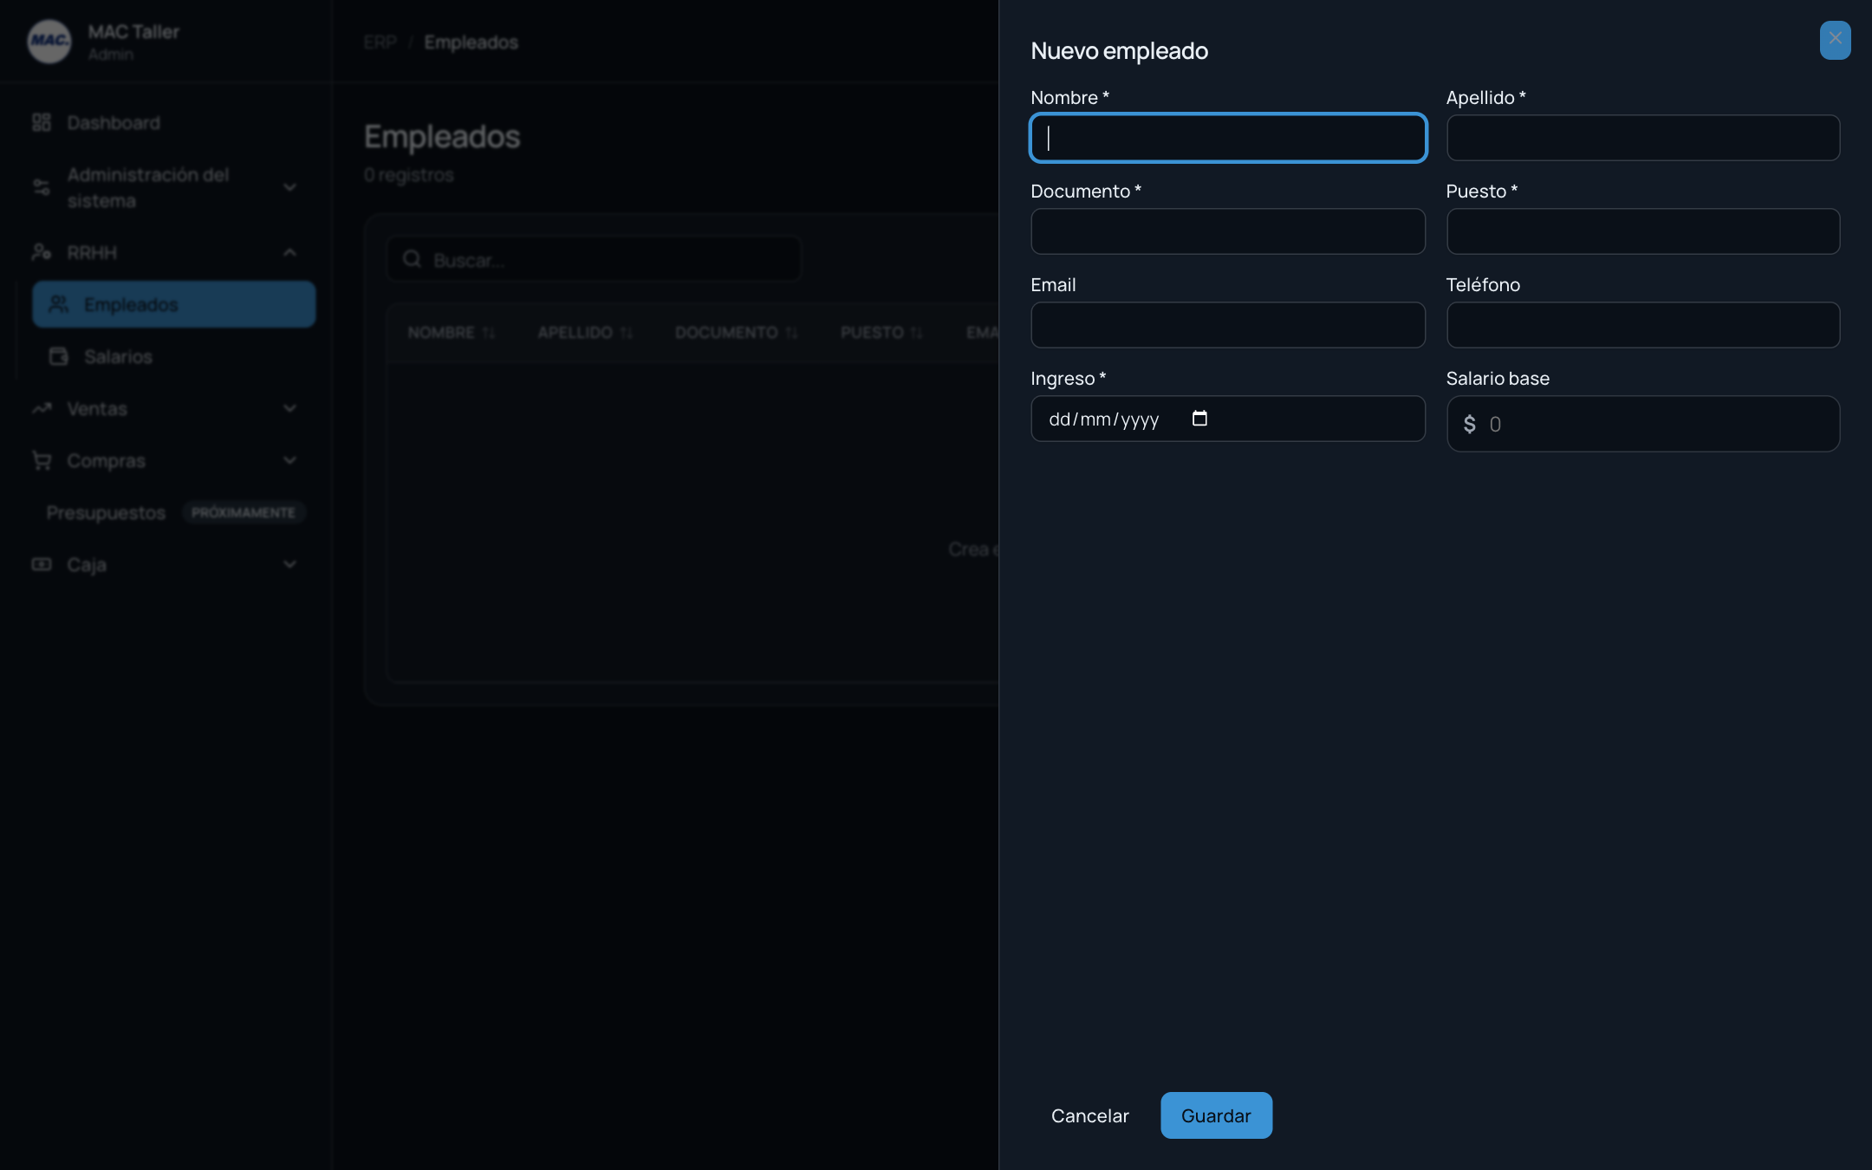1872x1170 pixels.
Task: Click the Cancelar button
Action: tap(1089, 1115)
